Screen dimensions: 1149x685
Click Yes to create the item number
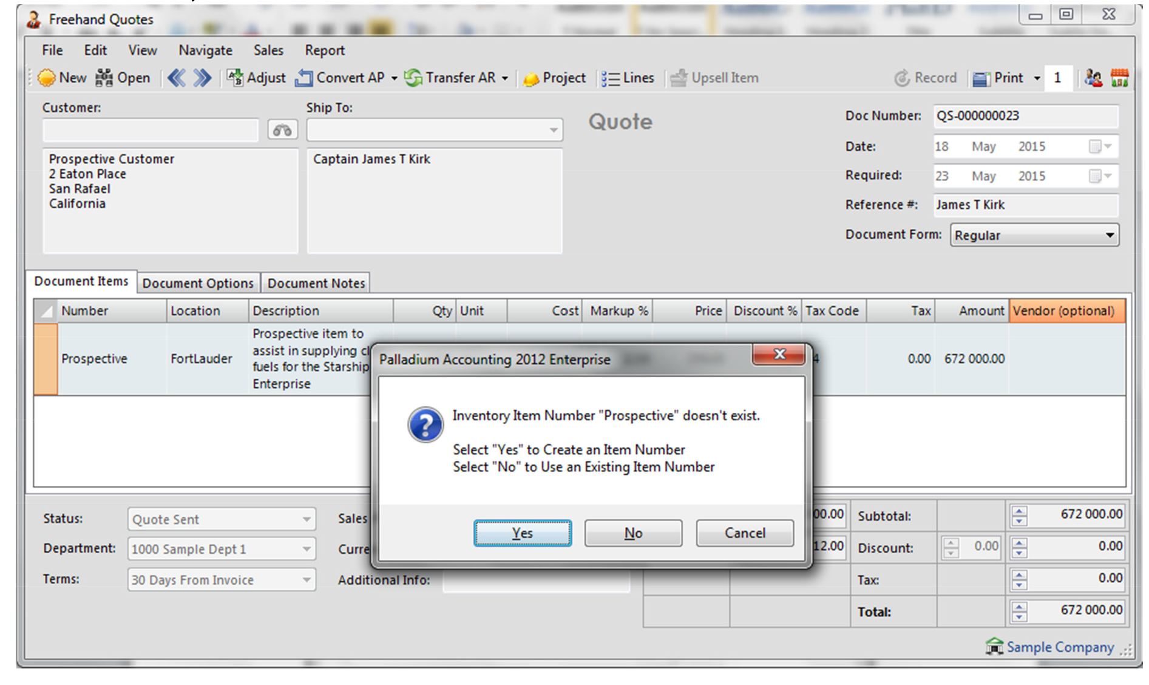[522, 533]
